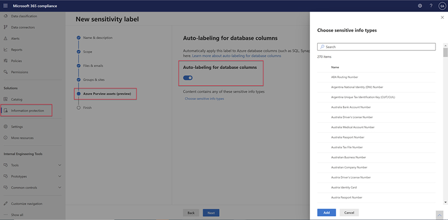Open Data classification page

pos(24,16)
